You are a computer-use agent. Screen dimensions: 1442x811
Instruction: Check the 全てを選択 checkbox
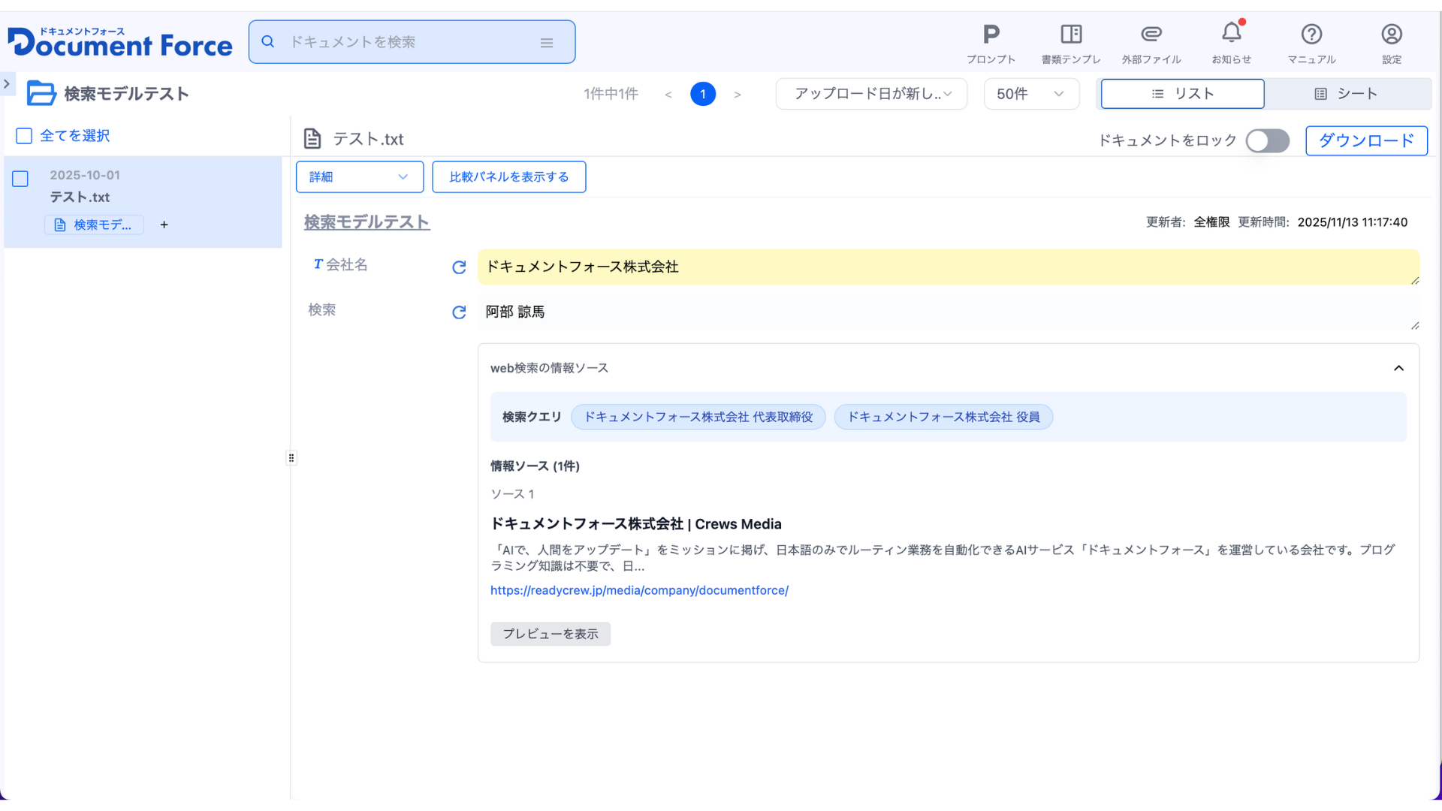[x=24, y=136]
